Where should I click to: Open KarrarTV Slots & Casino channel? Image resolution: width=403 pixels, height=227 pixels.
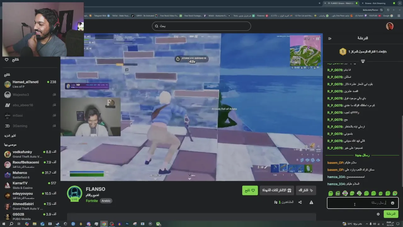coord(30,185)
